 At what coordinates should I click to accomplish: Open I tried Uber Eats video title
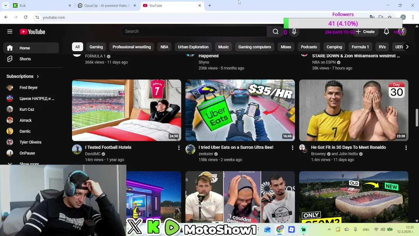click(x=236, y=147)
